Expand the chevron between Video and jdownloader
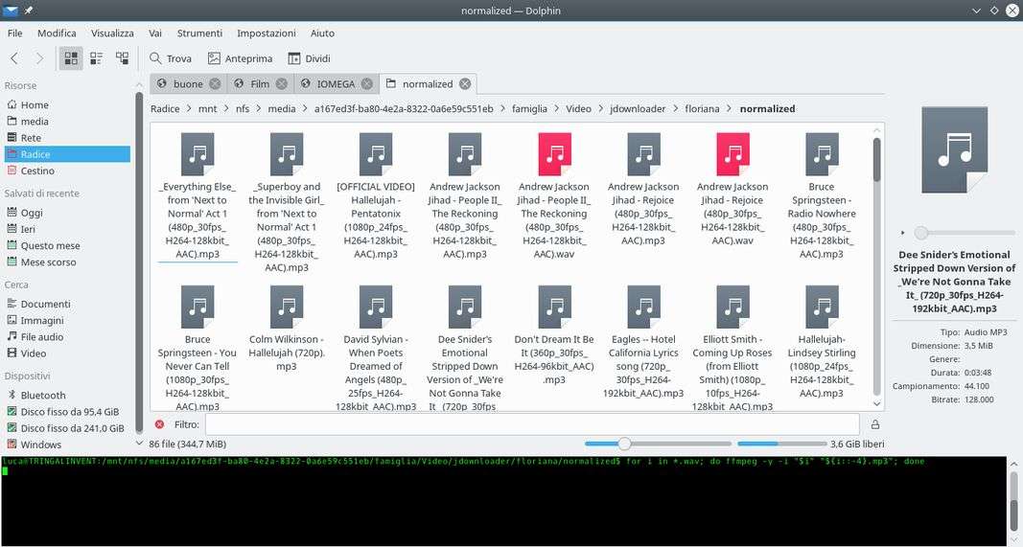This screenshot has height=547, width=1023. [x=601, y=109]
